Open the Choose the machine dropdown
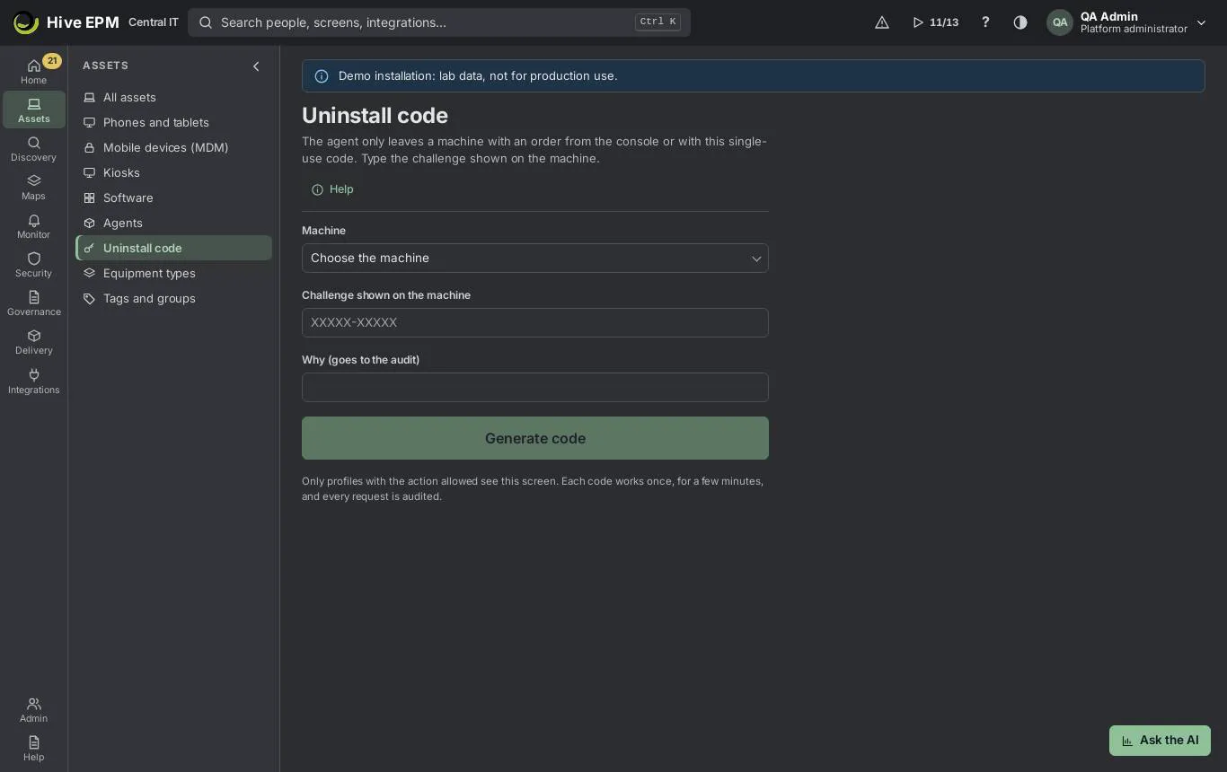The height and width of the screenshot is (772, 1227). tap(535, 259)
